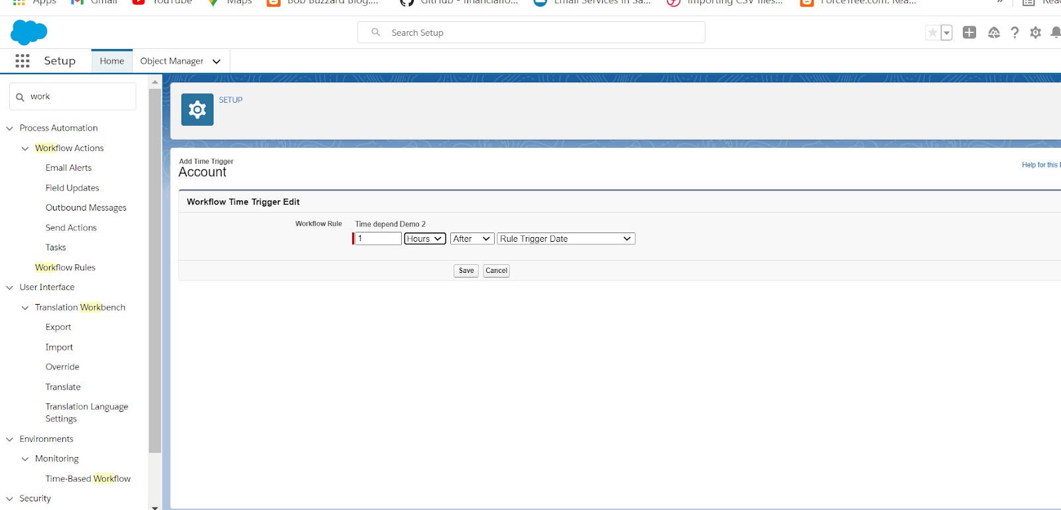Image resolution: width=1061 pixels, height=510 pixels.
Task: Open the favorites list dropdown arrow
Action: click(947, 32)
